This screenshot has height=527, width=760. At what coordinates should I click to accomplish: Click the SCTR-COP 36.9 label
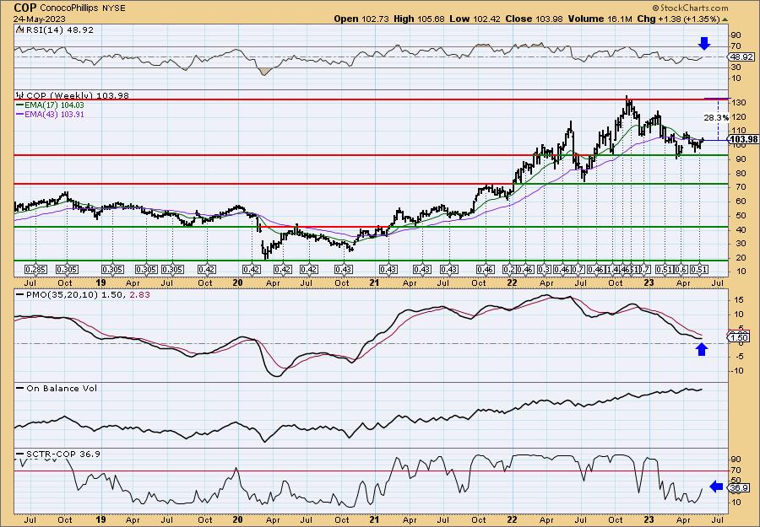click(63, 454)
